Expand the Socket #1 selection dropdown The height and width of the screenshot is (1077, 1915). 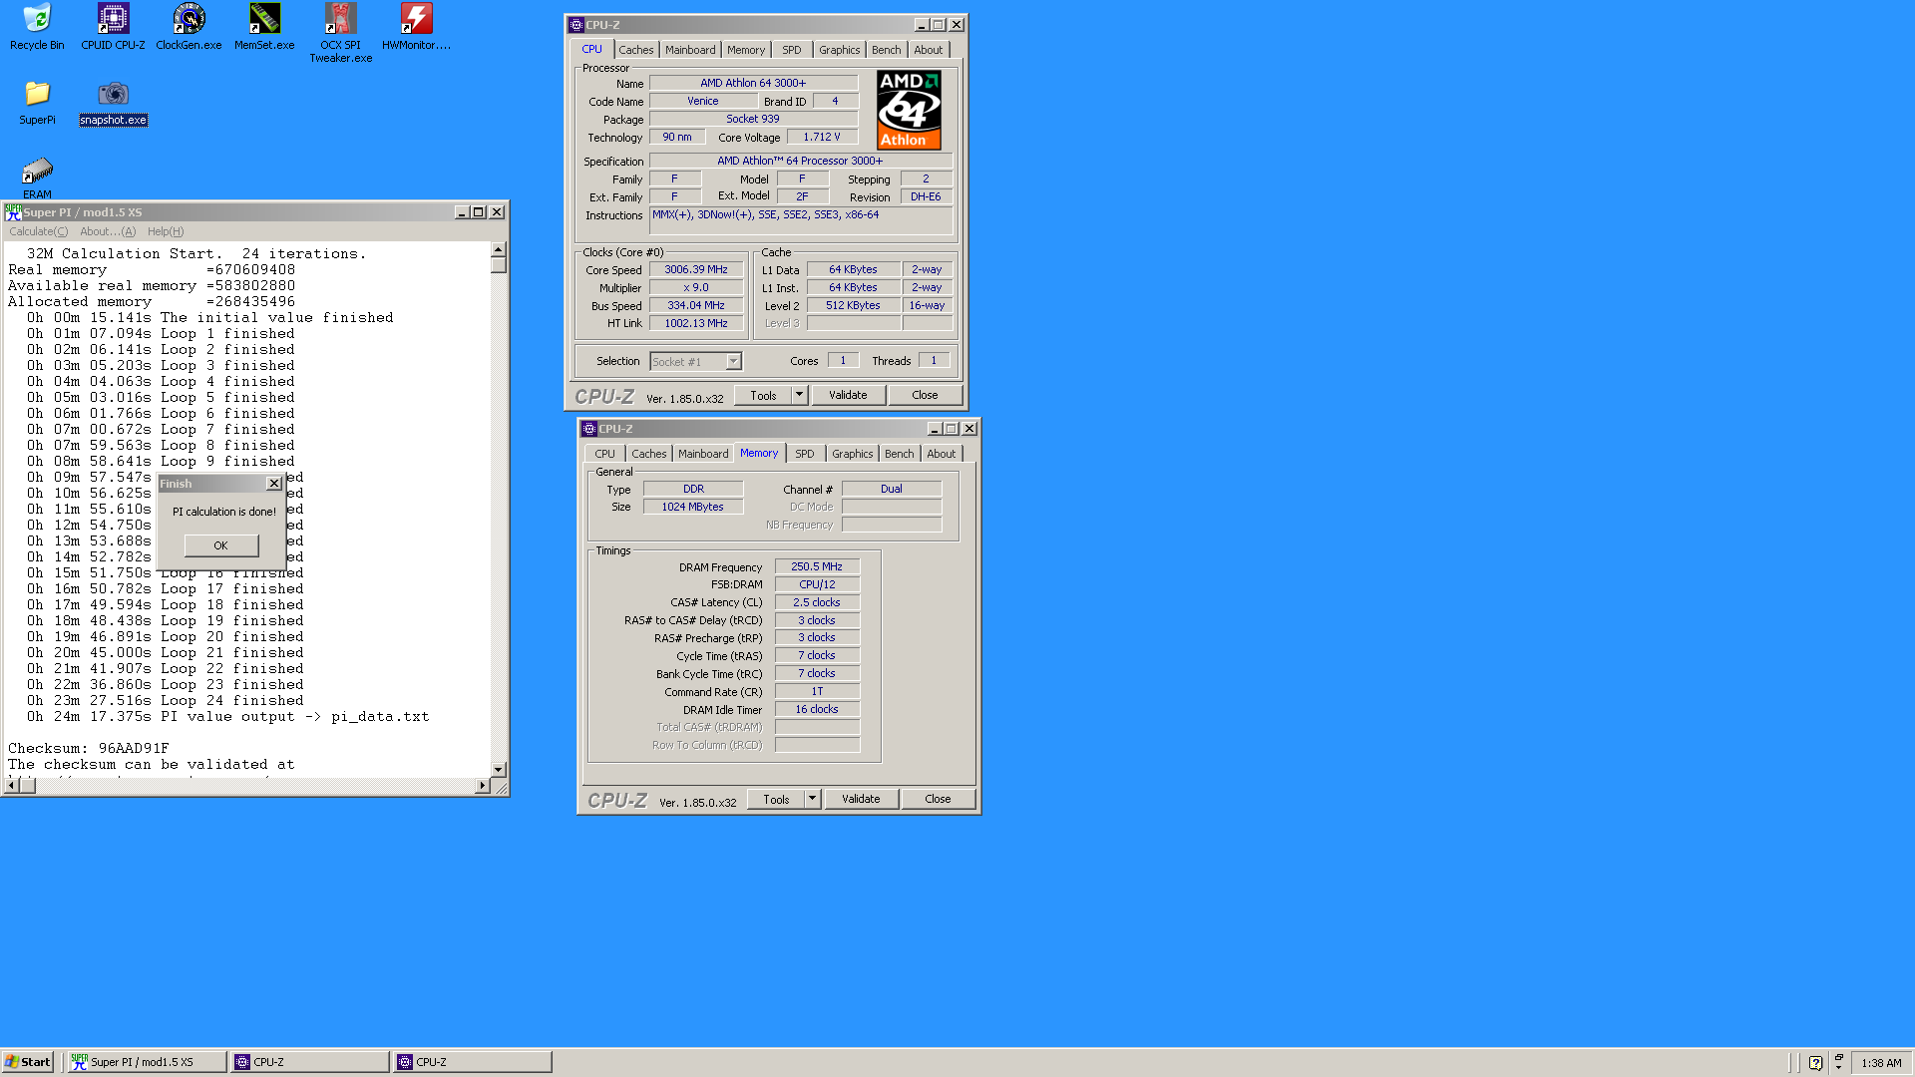coord(733,362)
